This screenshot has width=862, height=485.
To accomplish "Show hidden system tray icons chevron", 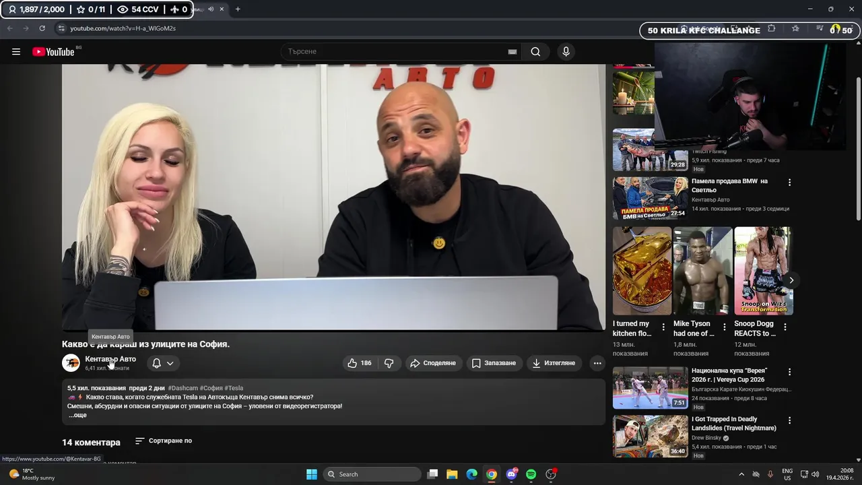I will tap(741, 474).
